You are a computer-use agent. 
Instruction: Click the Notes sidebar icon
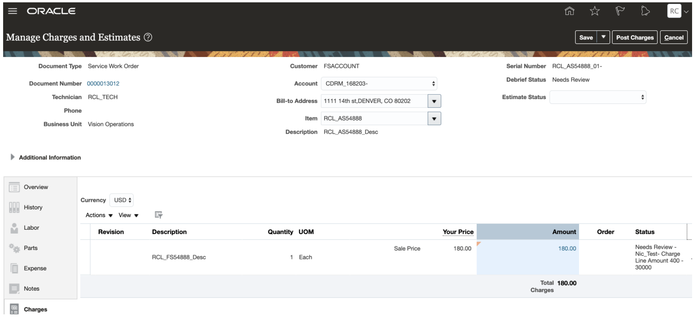[x=14, y=289]
